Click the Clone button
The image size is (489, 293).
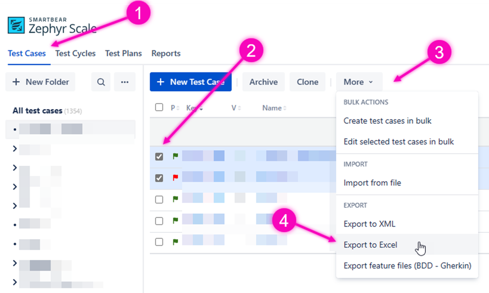pyautogui.click(x=307, y=82)
